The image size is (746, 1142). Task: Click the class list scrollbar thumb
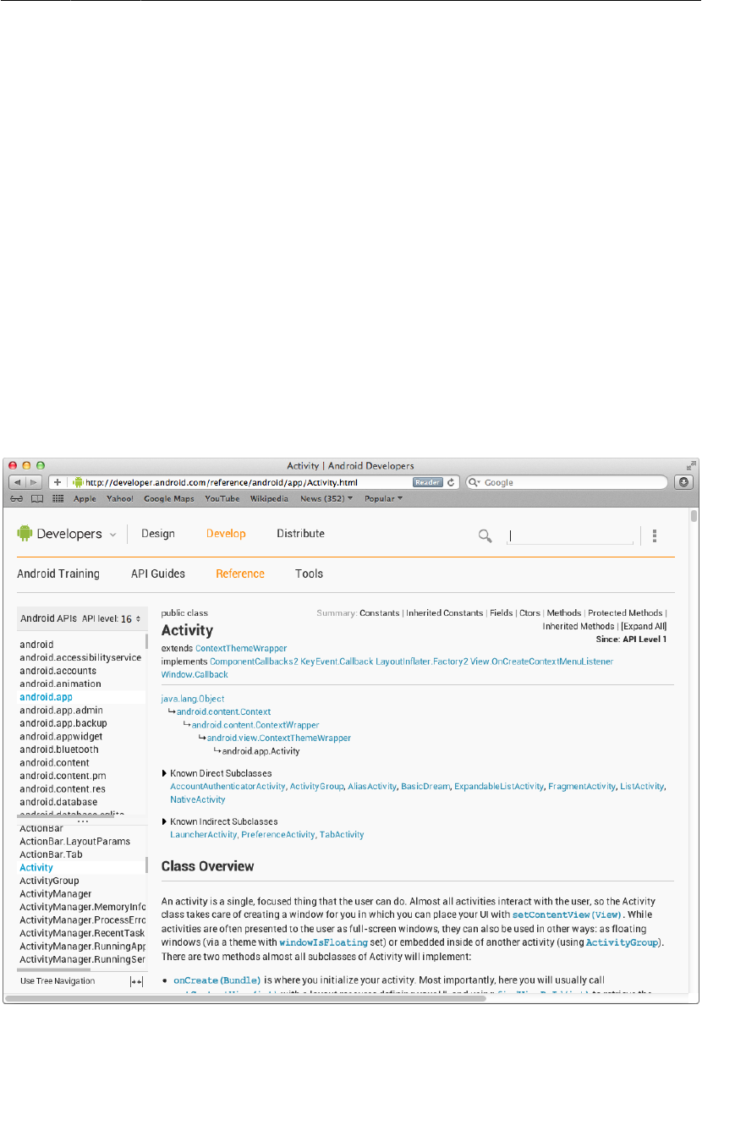coord(146,865)
